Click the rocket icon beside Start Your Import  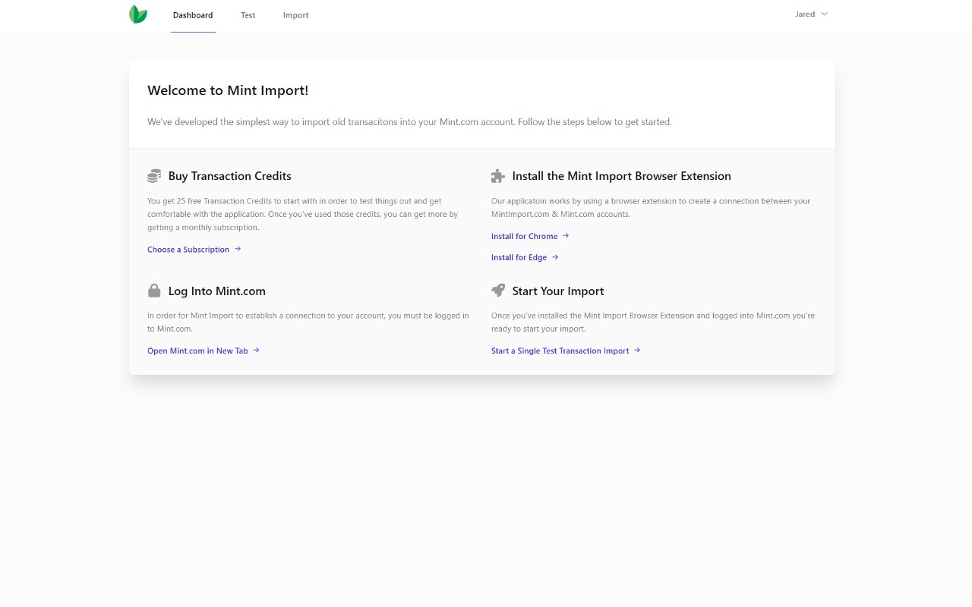(498, 291)
